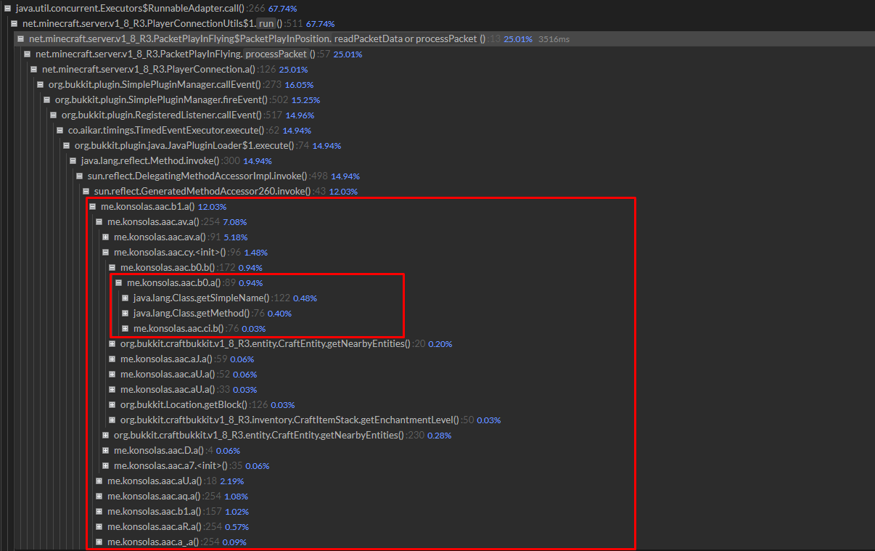Expand the Class.getSimpleName() node
Image resolution: width=875 pixels, height=551 pixels.
(x=126, y=298)
